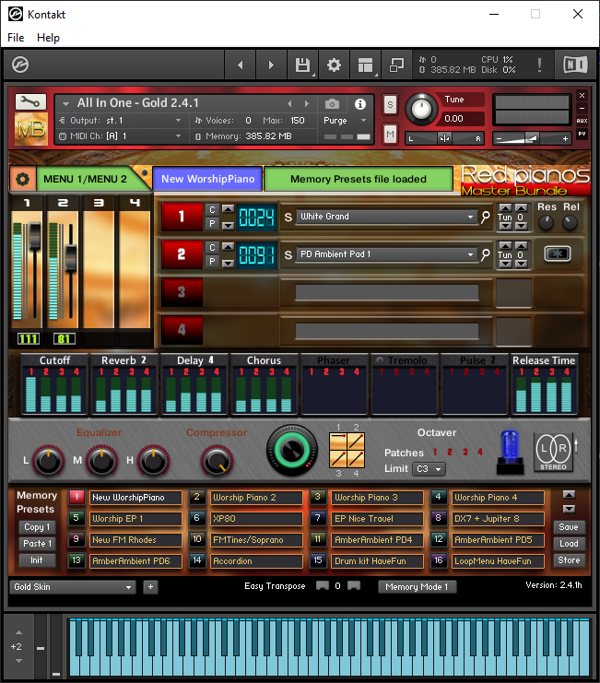Click the minimize view windows icon

coord(396,65)
